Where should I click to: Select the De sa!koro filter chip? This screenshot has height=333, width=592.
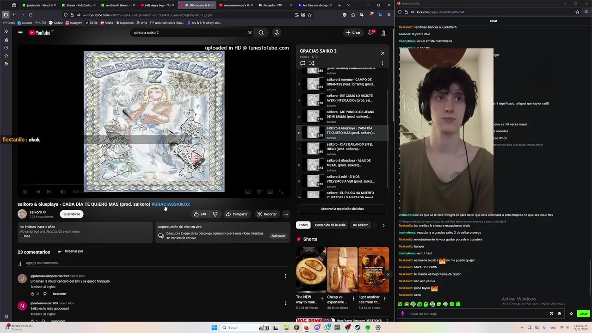(x=361, y=225)
